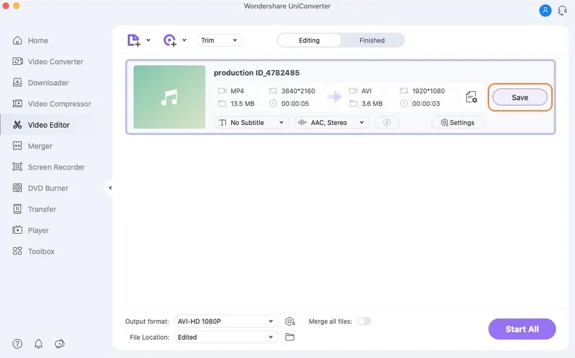Click the source resolution 3840*2160 text
Viewport: 575px width, 358px height.
click(298, 91)
